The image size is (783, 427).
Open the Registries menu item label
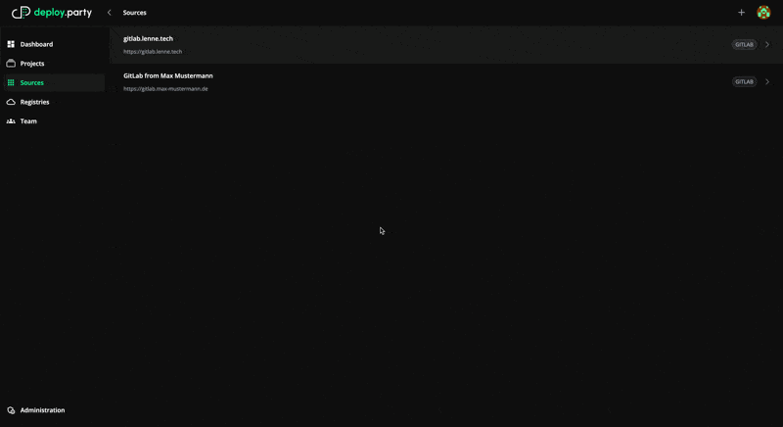pyautogui.click(x=34, y=102)
